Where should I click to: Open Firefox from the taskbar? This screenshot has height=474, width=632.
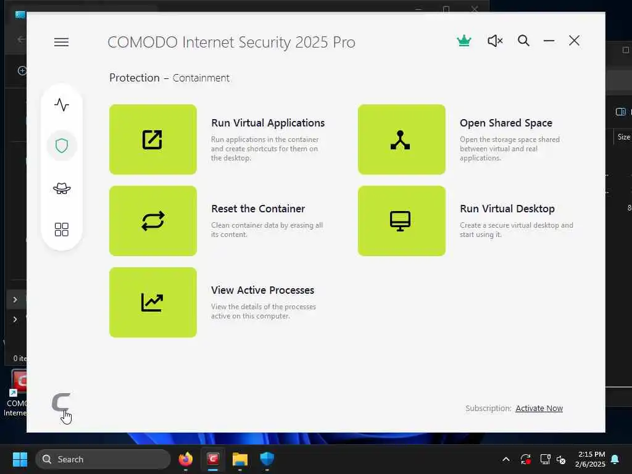[185, 459]
